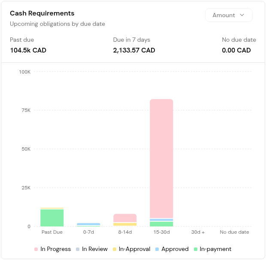Toggle In Review legend entry
Viewport: 266px width, 260px height.
92,249
